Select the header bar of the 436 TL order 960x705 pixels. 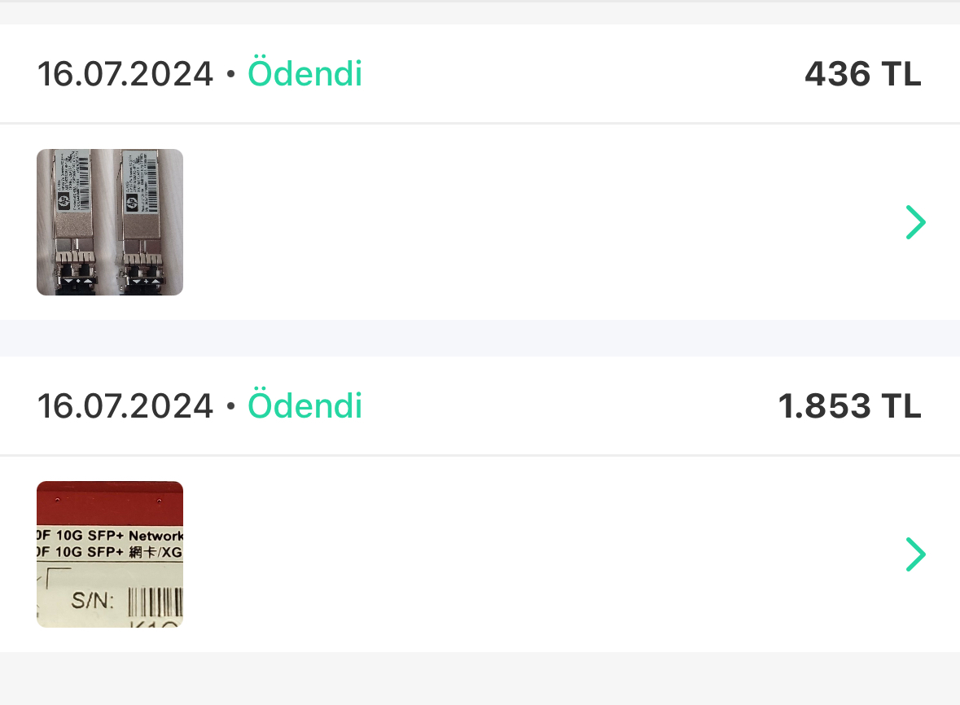click(x=480, y=73)
